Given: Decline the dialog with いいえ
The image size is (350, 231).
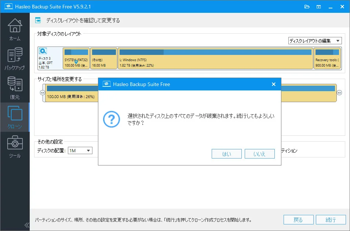Looking at the screenshot, I should 260,154.
